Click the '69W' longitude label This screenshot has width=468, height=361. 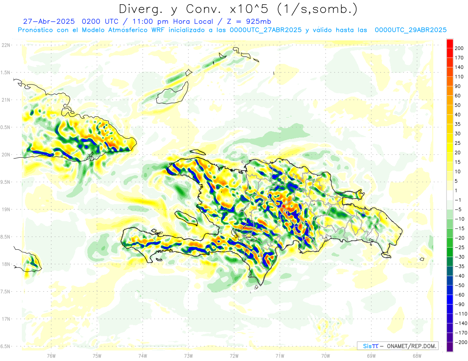(371, 356)
